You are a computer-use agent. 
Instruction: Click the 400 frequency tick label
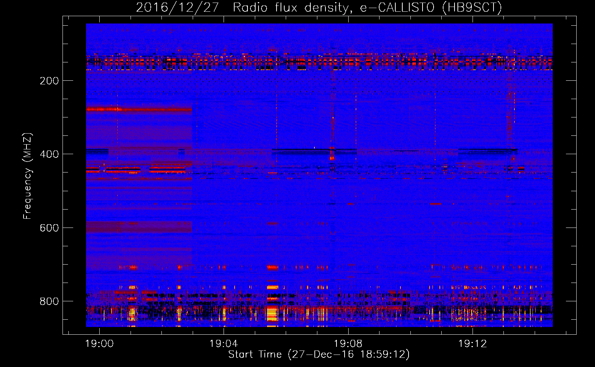tap(49, 154)
